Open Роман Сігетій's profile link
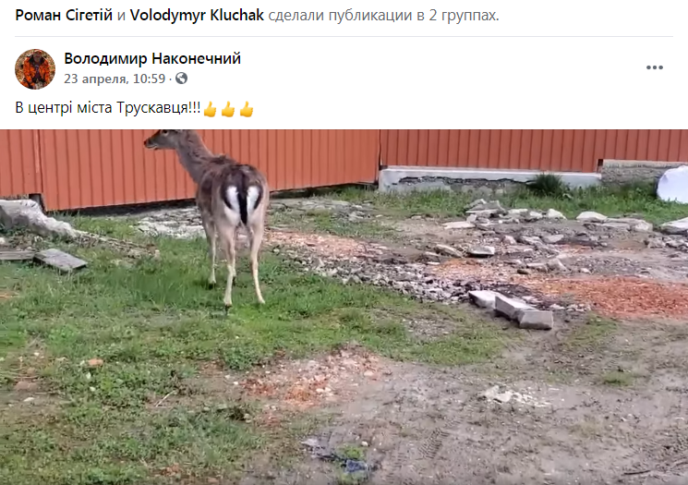This screenshot has height=485, width=688. [x=64, y=16]
